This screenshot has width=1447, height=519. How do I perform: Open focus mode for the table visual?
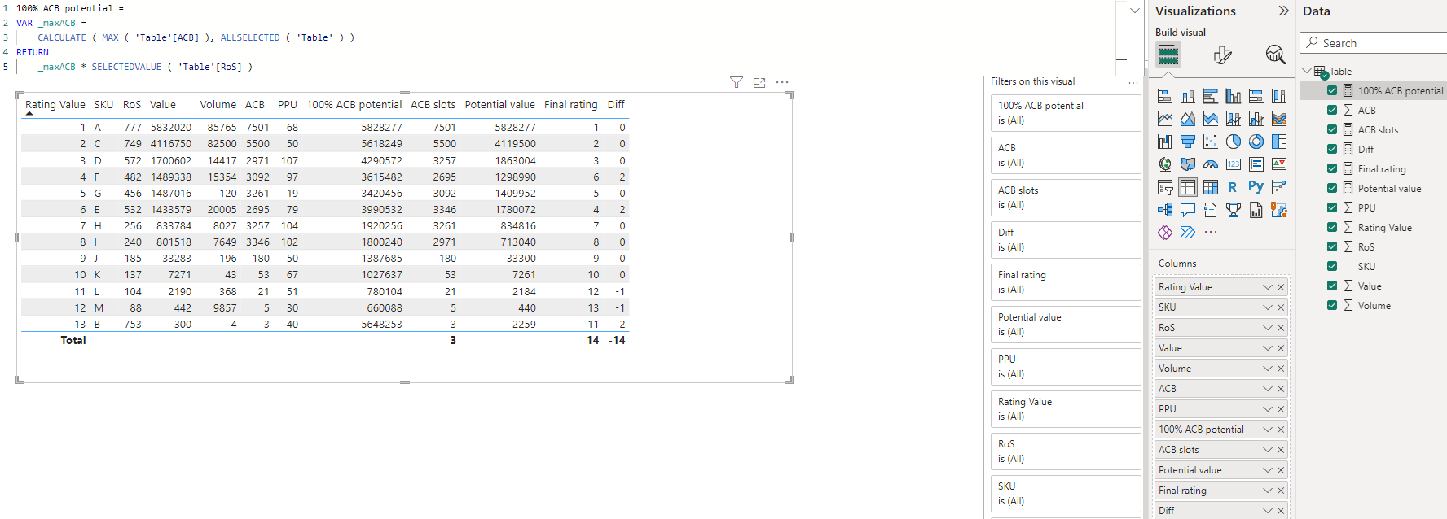759,82
